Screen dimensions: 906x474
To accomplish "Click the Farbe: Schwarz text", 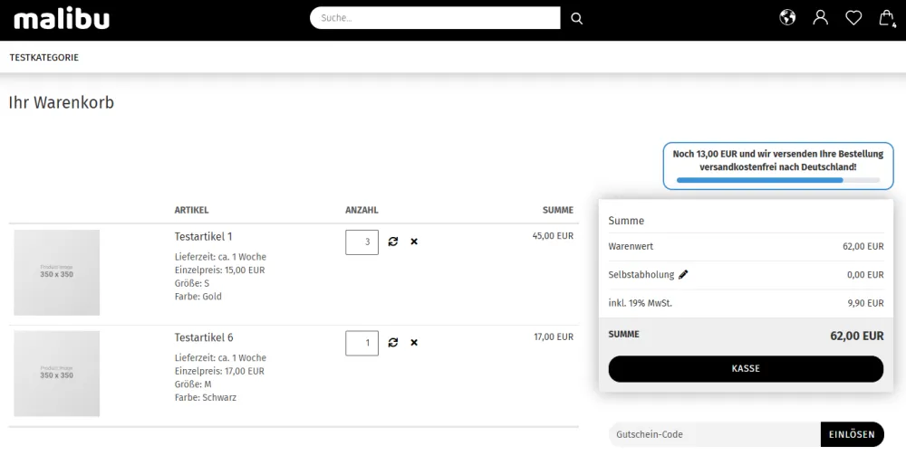I will (205, 397).
